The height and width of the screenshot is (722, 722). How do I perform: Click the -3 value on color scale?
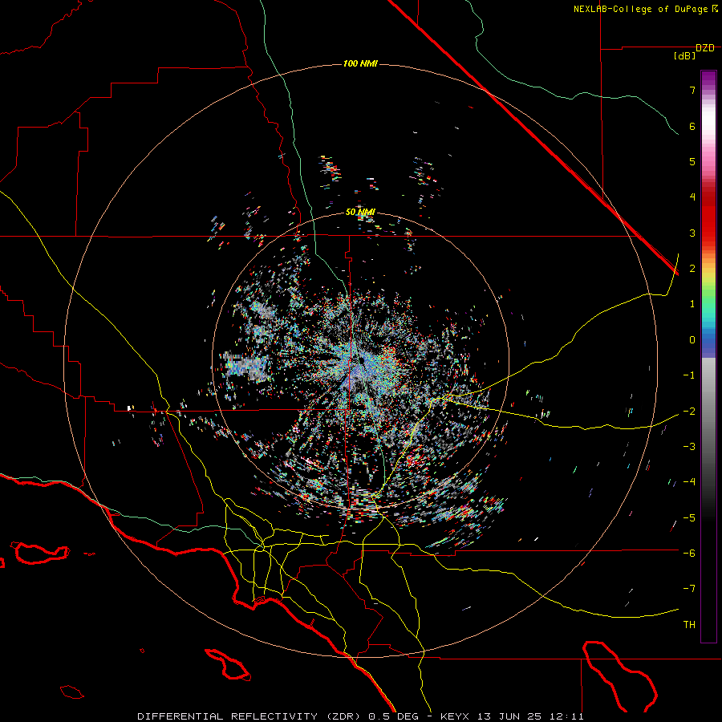pyautogui.click(x=689, y=447)
